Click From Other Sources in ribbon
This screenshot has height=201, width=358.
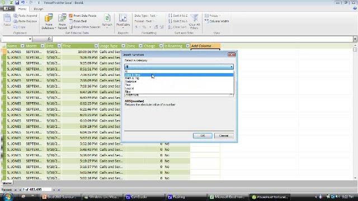[x=84, y=27]
